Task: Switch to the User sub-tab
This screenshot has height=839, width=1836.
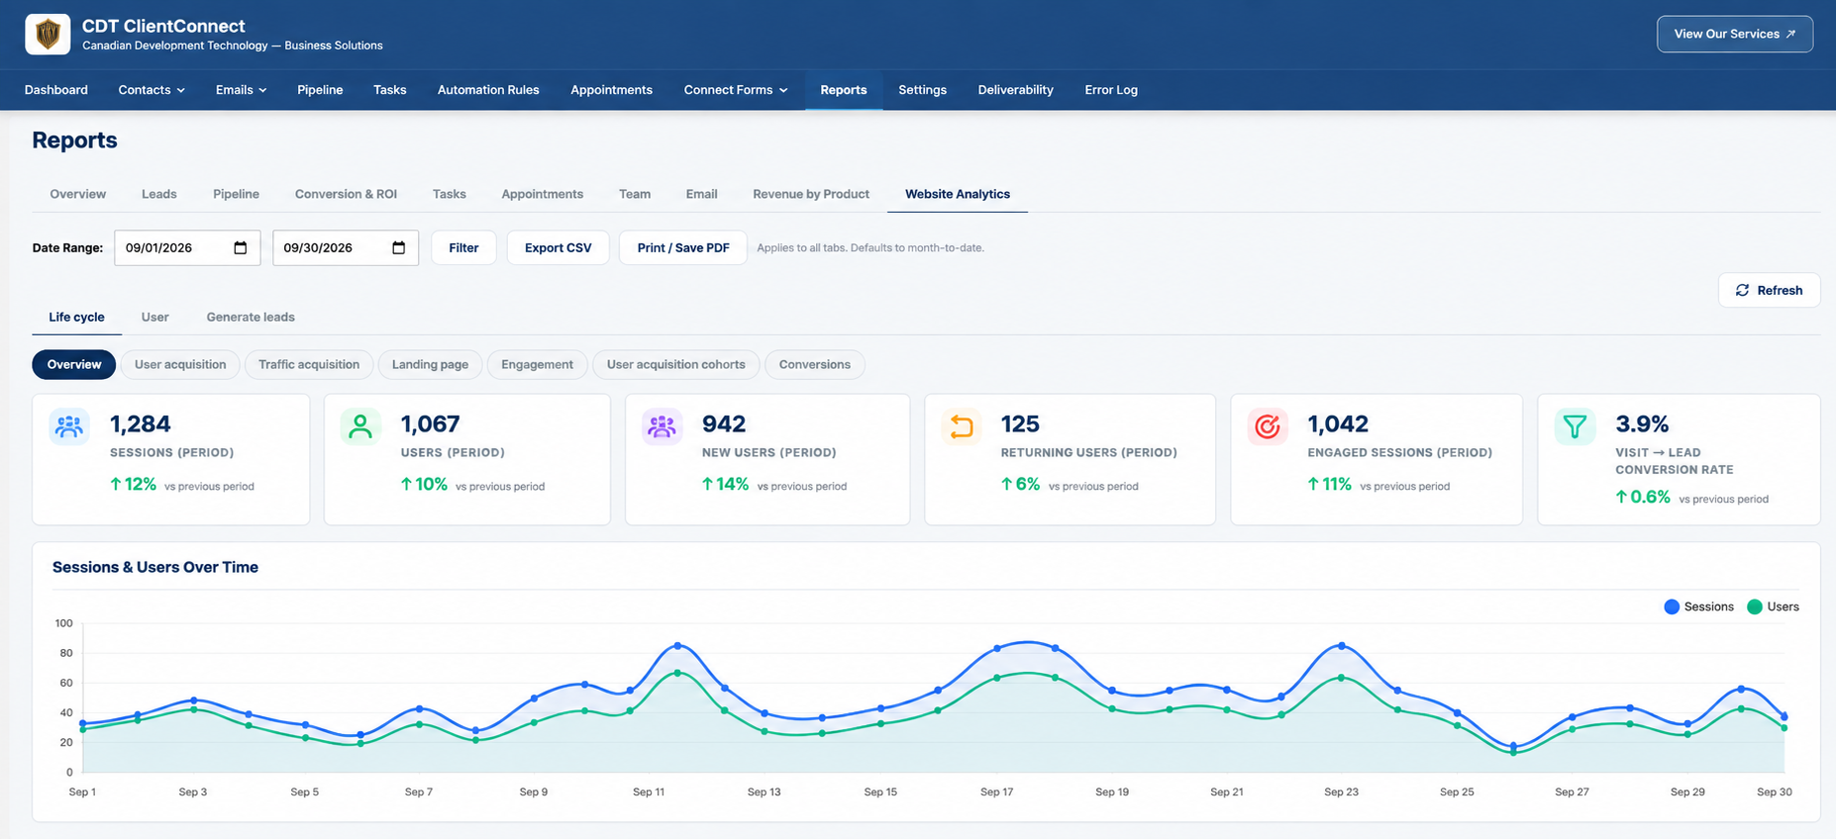Action: (x=154, y=318)
